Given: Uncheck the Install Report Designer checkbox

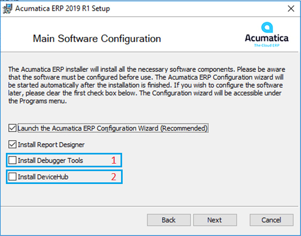Looking at the screenshot, I should [12, 144].
